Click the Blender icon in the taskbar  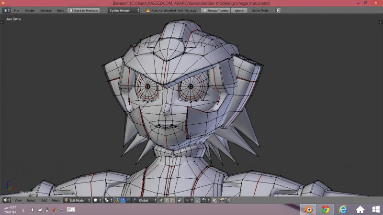[x=308, y=209]
